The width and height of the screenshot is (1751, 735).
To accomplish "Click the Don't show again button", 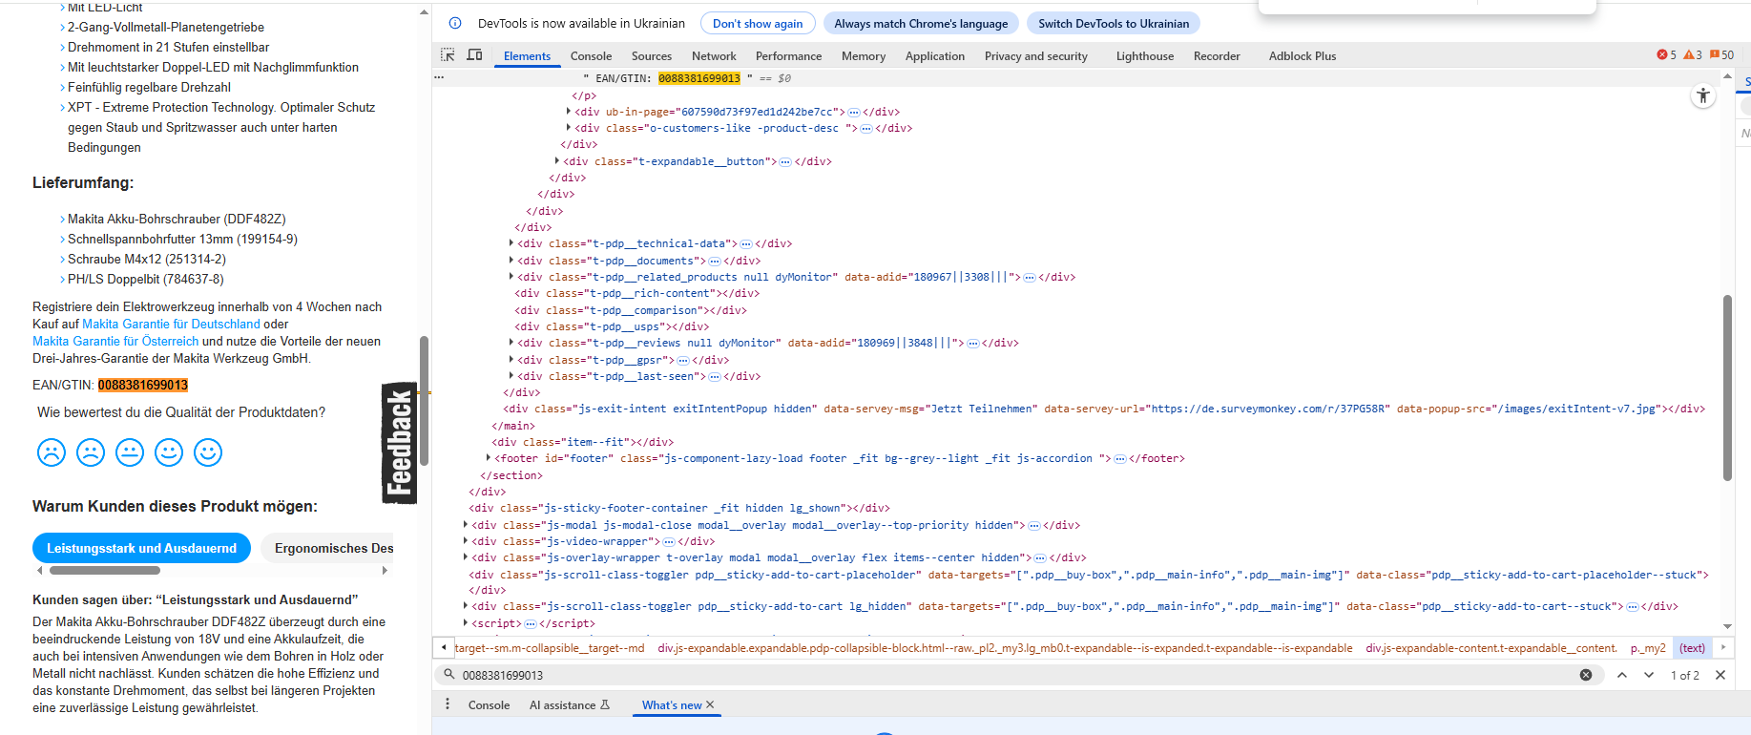I will [758, 24].
